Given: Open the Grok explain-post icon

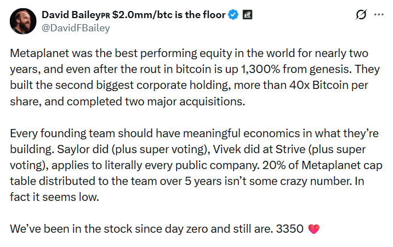Looking at the screenshot, I should (x=361, y=15).
